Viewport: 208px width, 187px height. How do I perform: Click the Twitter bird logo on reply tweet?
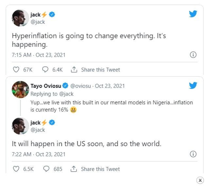point(193,85)
